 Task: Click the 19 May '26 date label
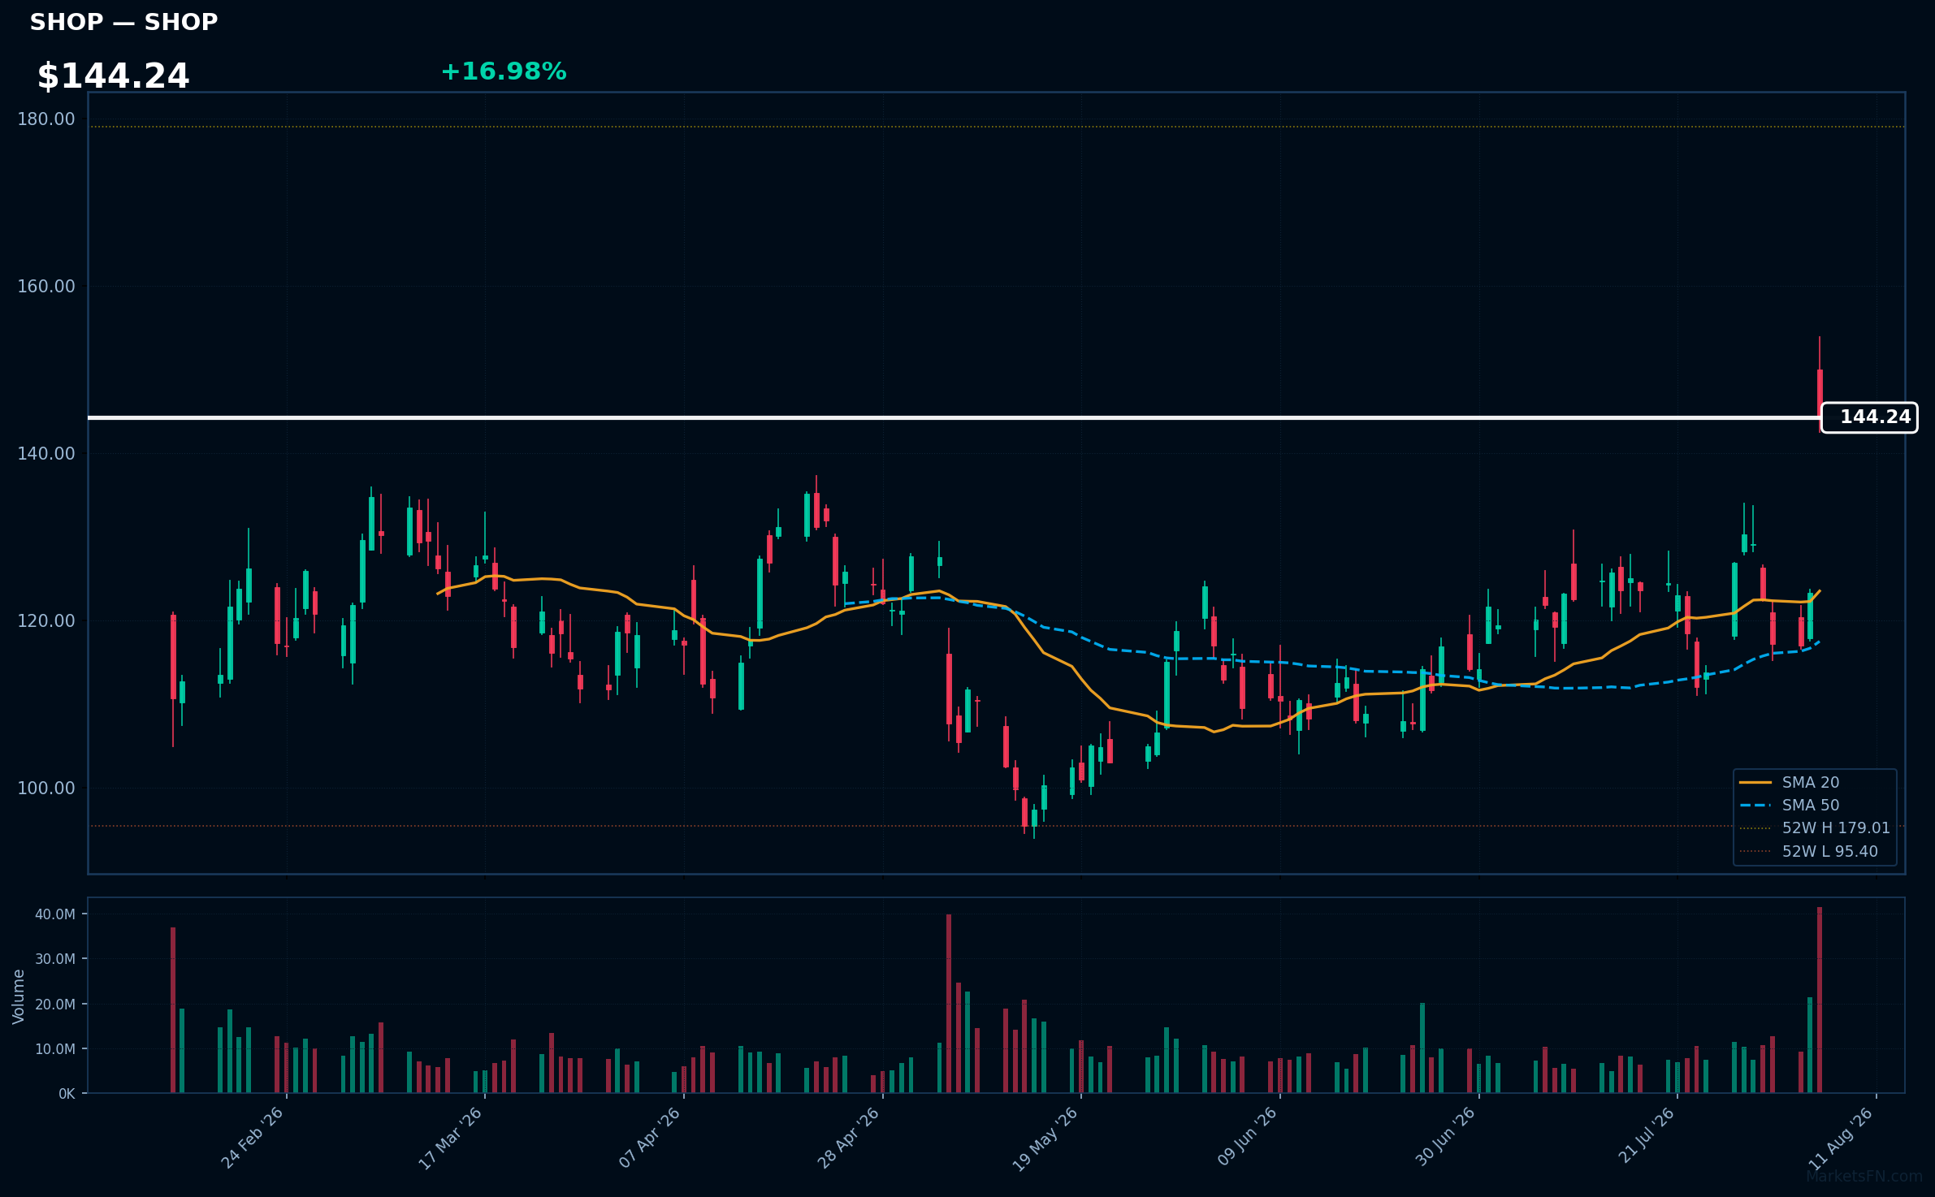1045,1138
